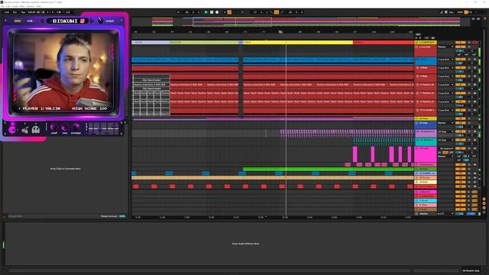Deactivate the 18 Lead track activator

click(x=460, y=148)
